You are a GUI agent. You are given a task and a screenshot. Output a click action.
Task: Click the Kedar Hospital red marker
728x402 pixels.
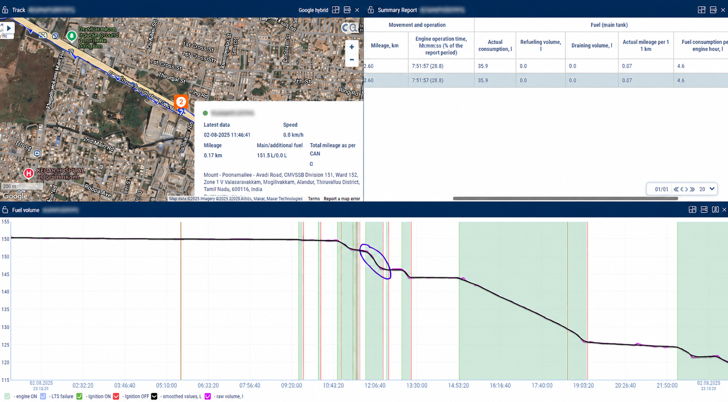click(28, 173)
